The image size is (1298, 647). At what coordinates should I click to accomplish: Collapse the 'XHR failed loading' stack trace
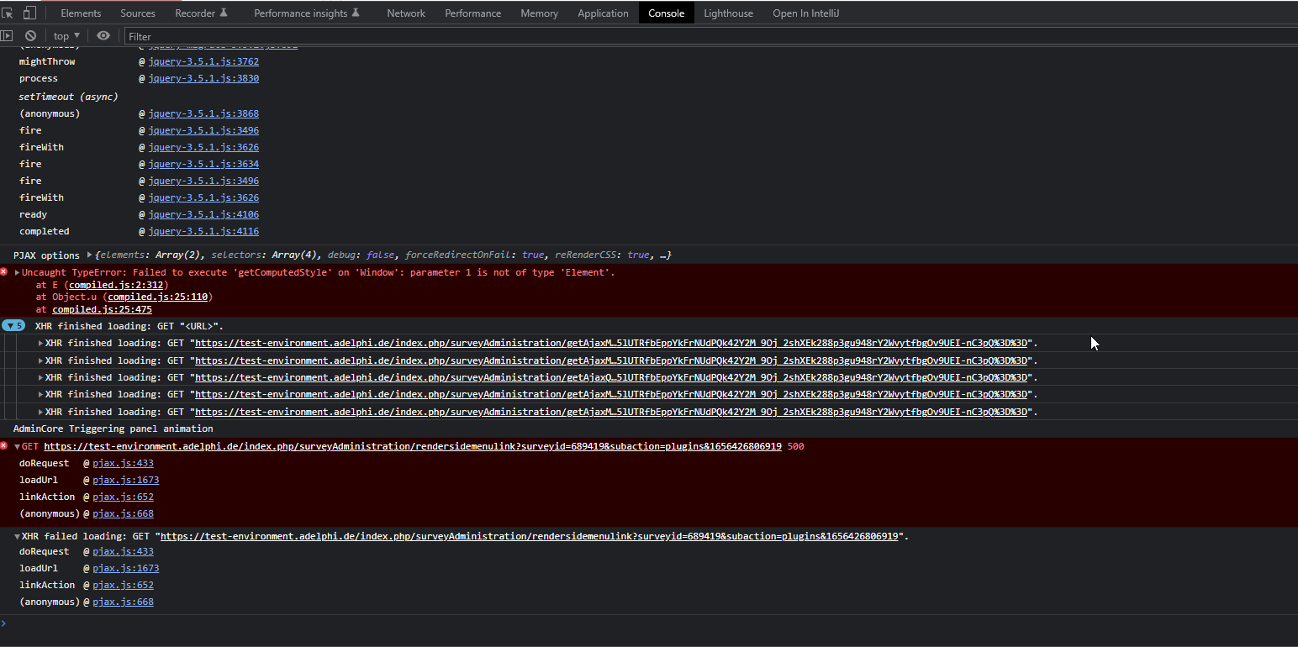click(x=18, y=536)
